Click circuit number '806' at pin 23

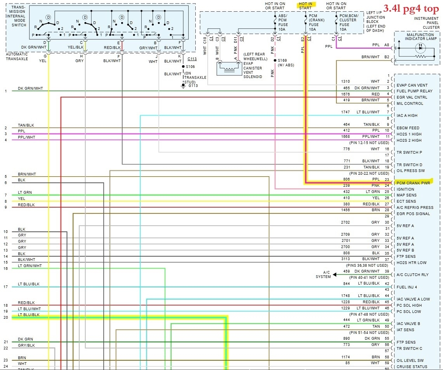tap(346, 179)
